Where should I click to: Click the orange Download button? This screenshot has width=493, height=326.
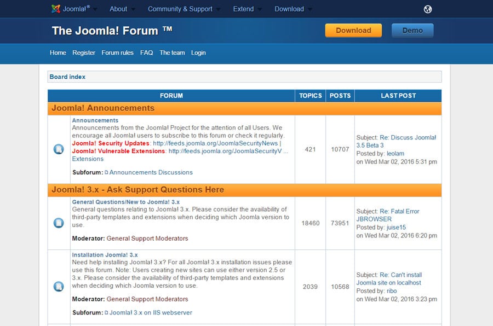[x=353, y=31]
